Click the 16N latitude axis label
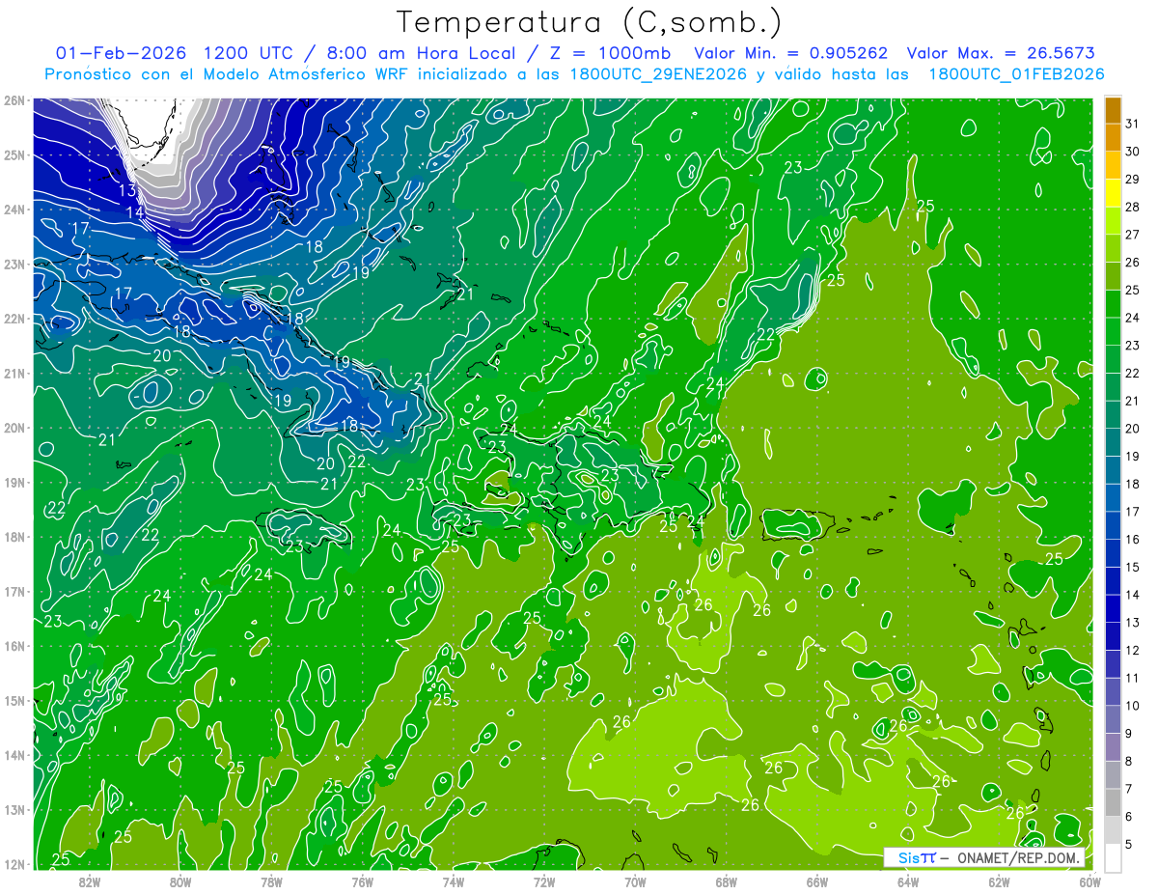Screen dimensions: 1158x895 point(14,646)
